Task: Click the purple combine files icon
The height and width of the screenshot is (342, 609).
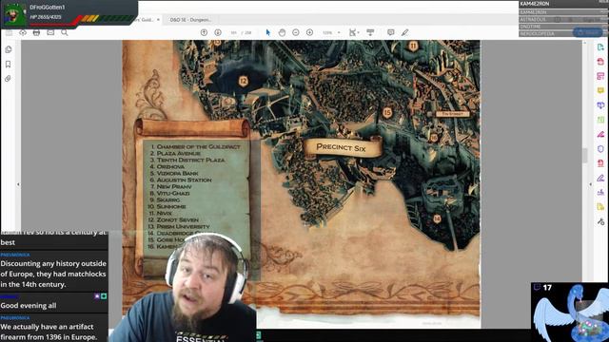Action: tap(600, 105)
